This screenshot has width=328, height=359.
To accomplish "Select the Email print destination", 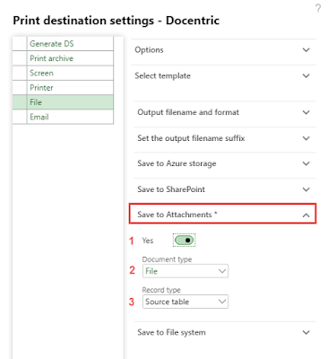I will click(70, 117).
